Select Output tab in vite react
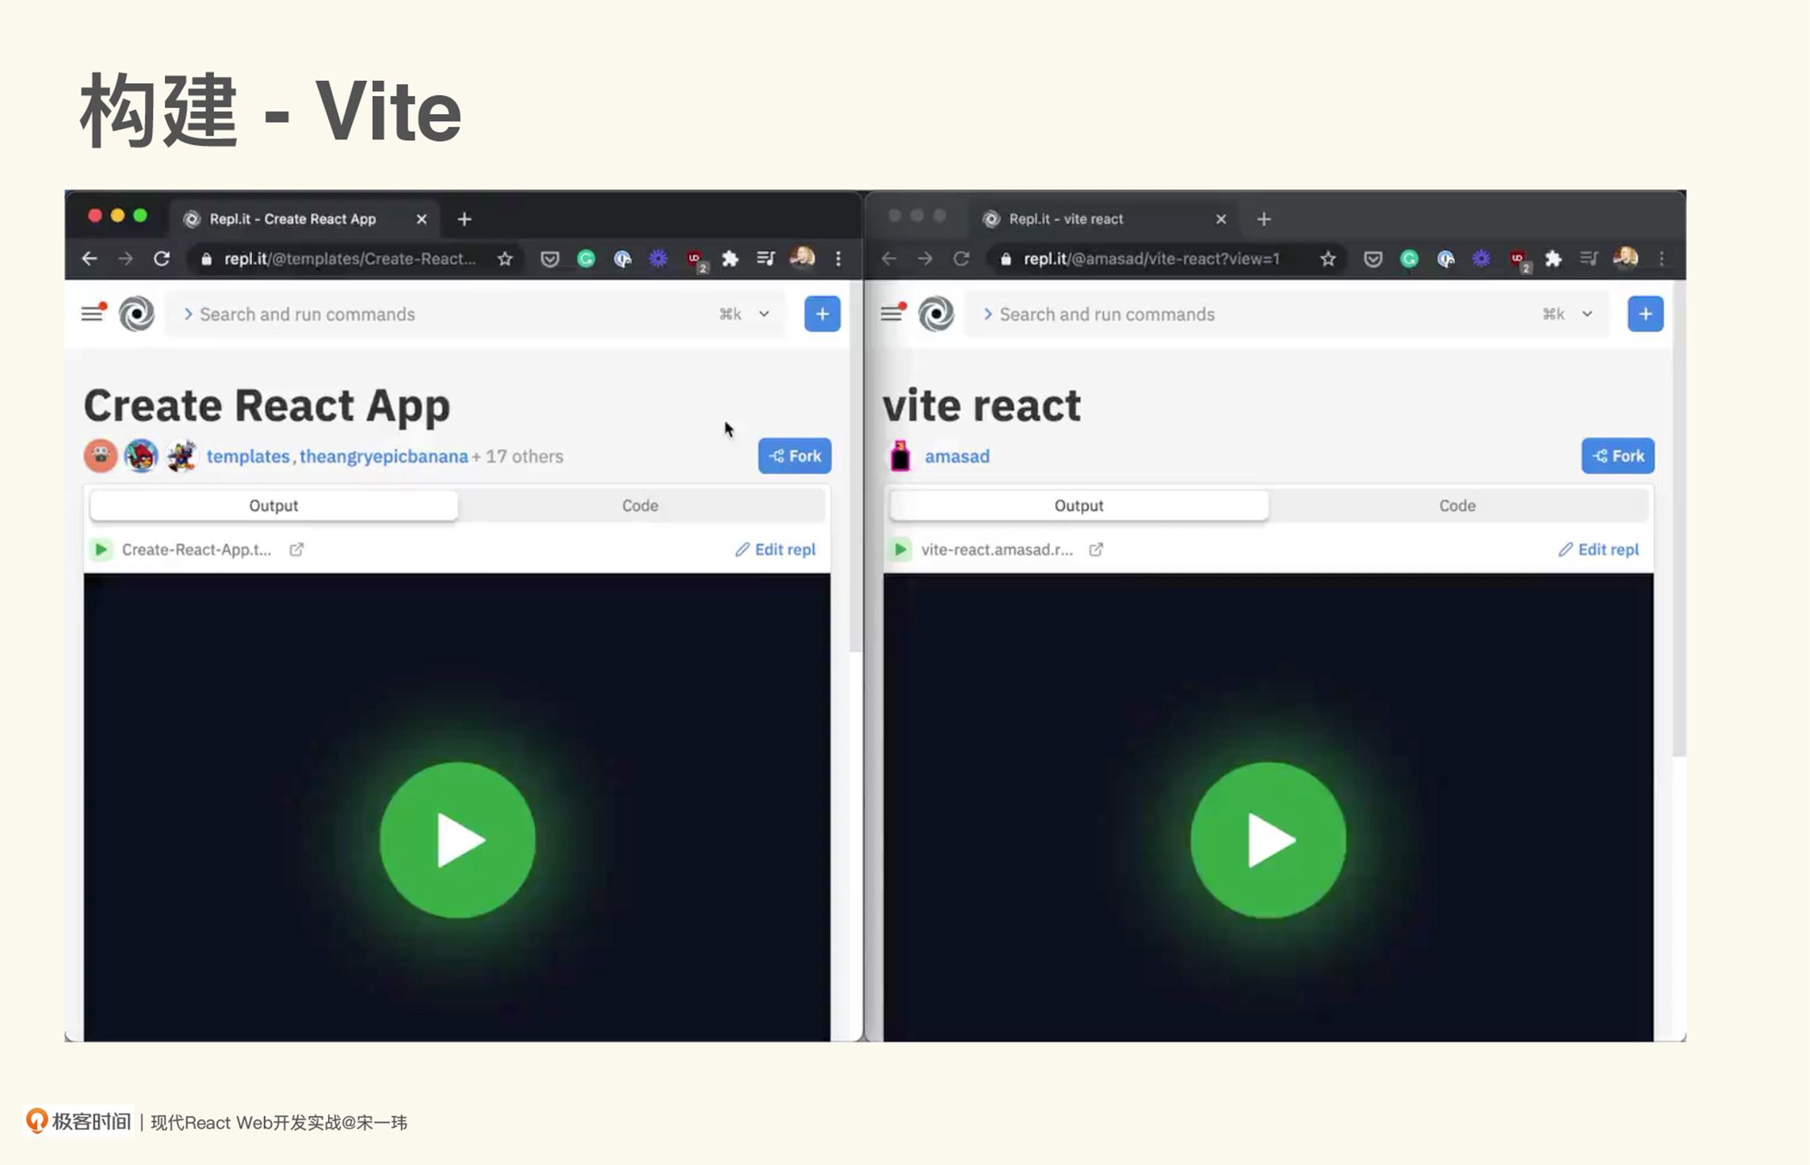Viewport: 1810px width, 1165px height. [x=1079, y=506]
